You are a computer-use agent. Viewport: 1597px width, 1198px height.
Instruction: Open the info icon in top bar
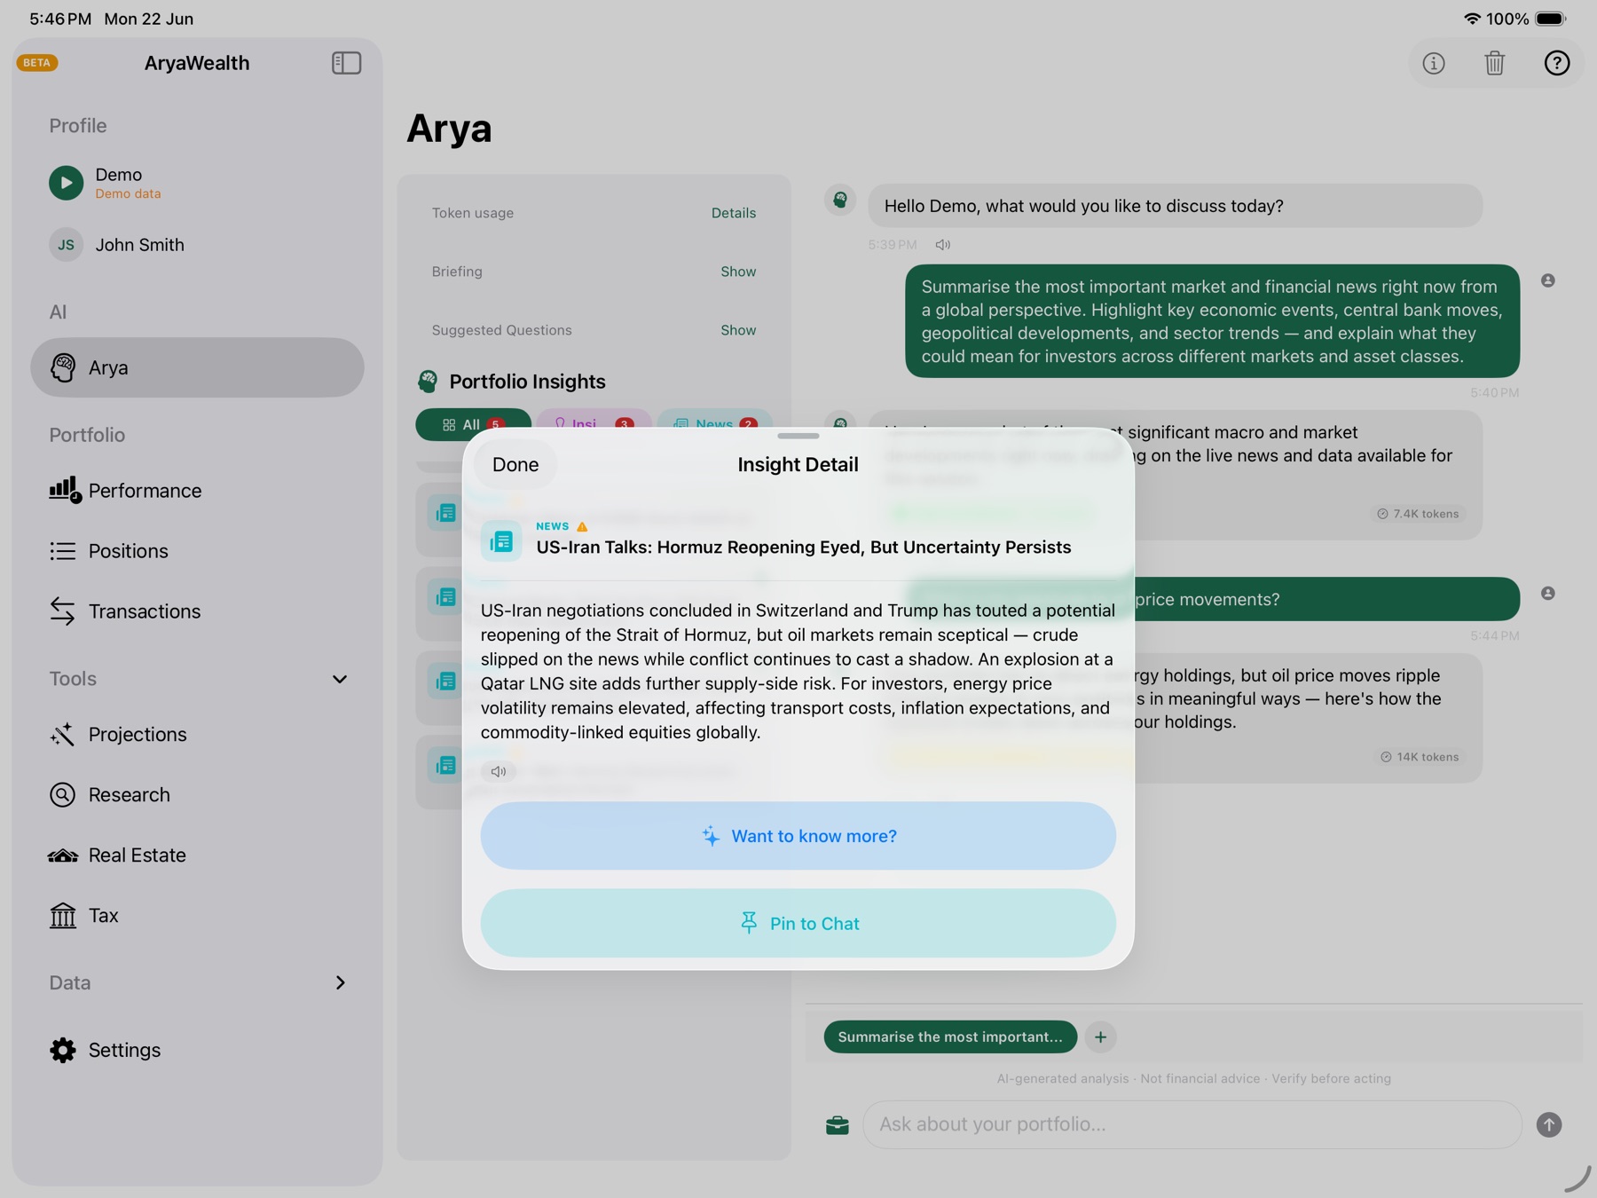1434,63
